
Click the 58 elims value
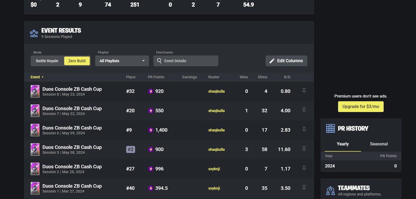pyautogui.click(x=264, y=150)
